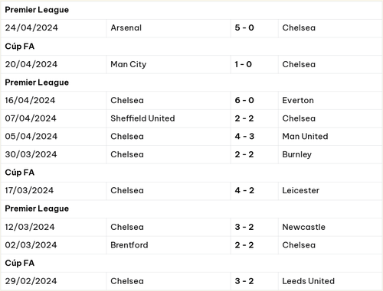The image size is (383, 291).
Task: Click the 3 - 2 Newcastle match score
Action: point(244,227)
